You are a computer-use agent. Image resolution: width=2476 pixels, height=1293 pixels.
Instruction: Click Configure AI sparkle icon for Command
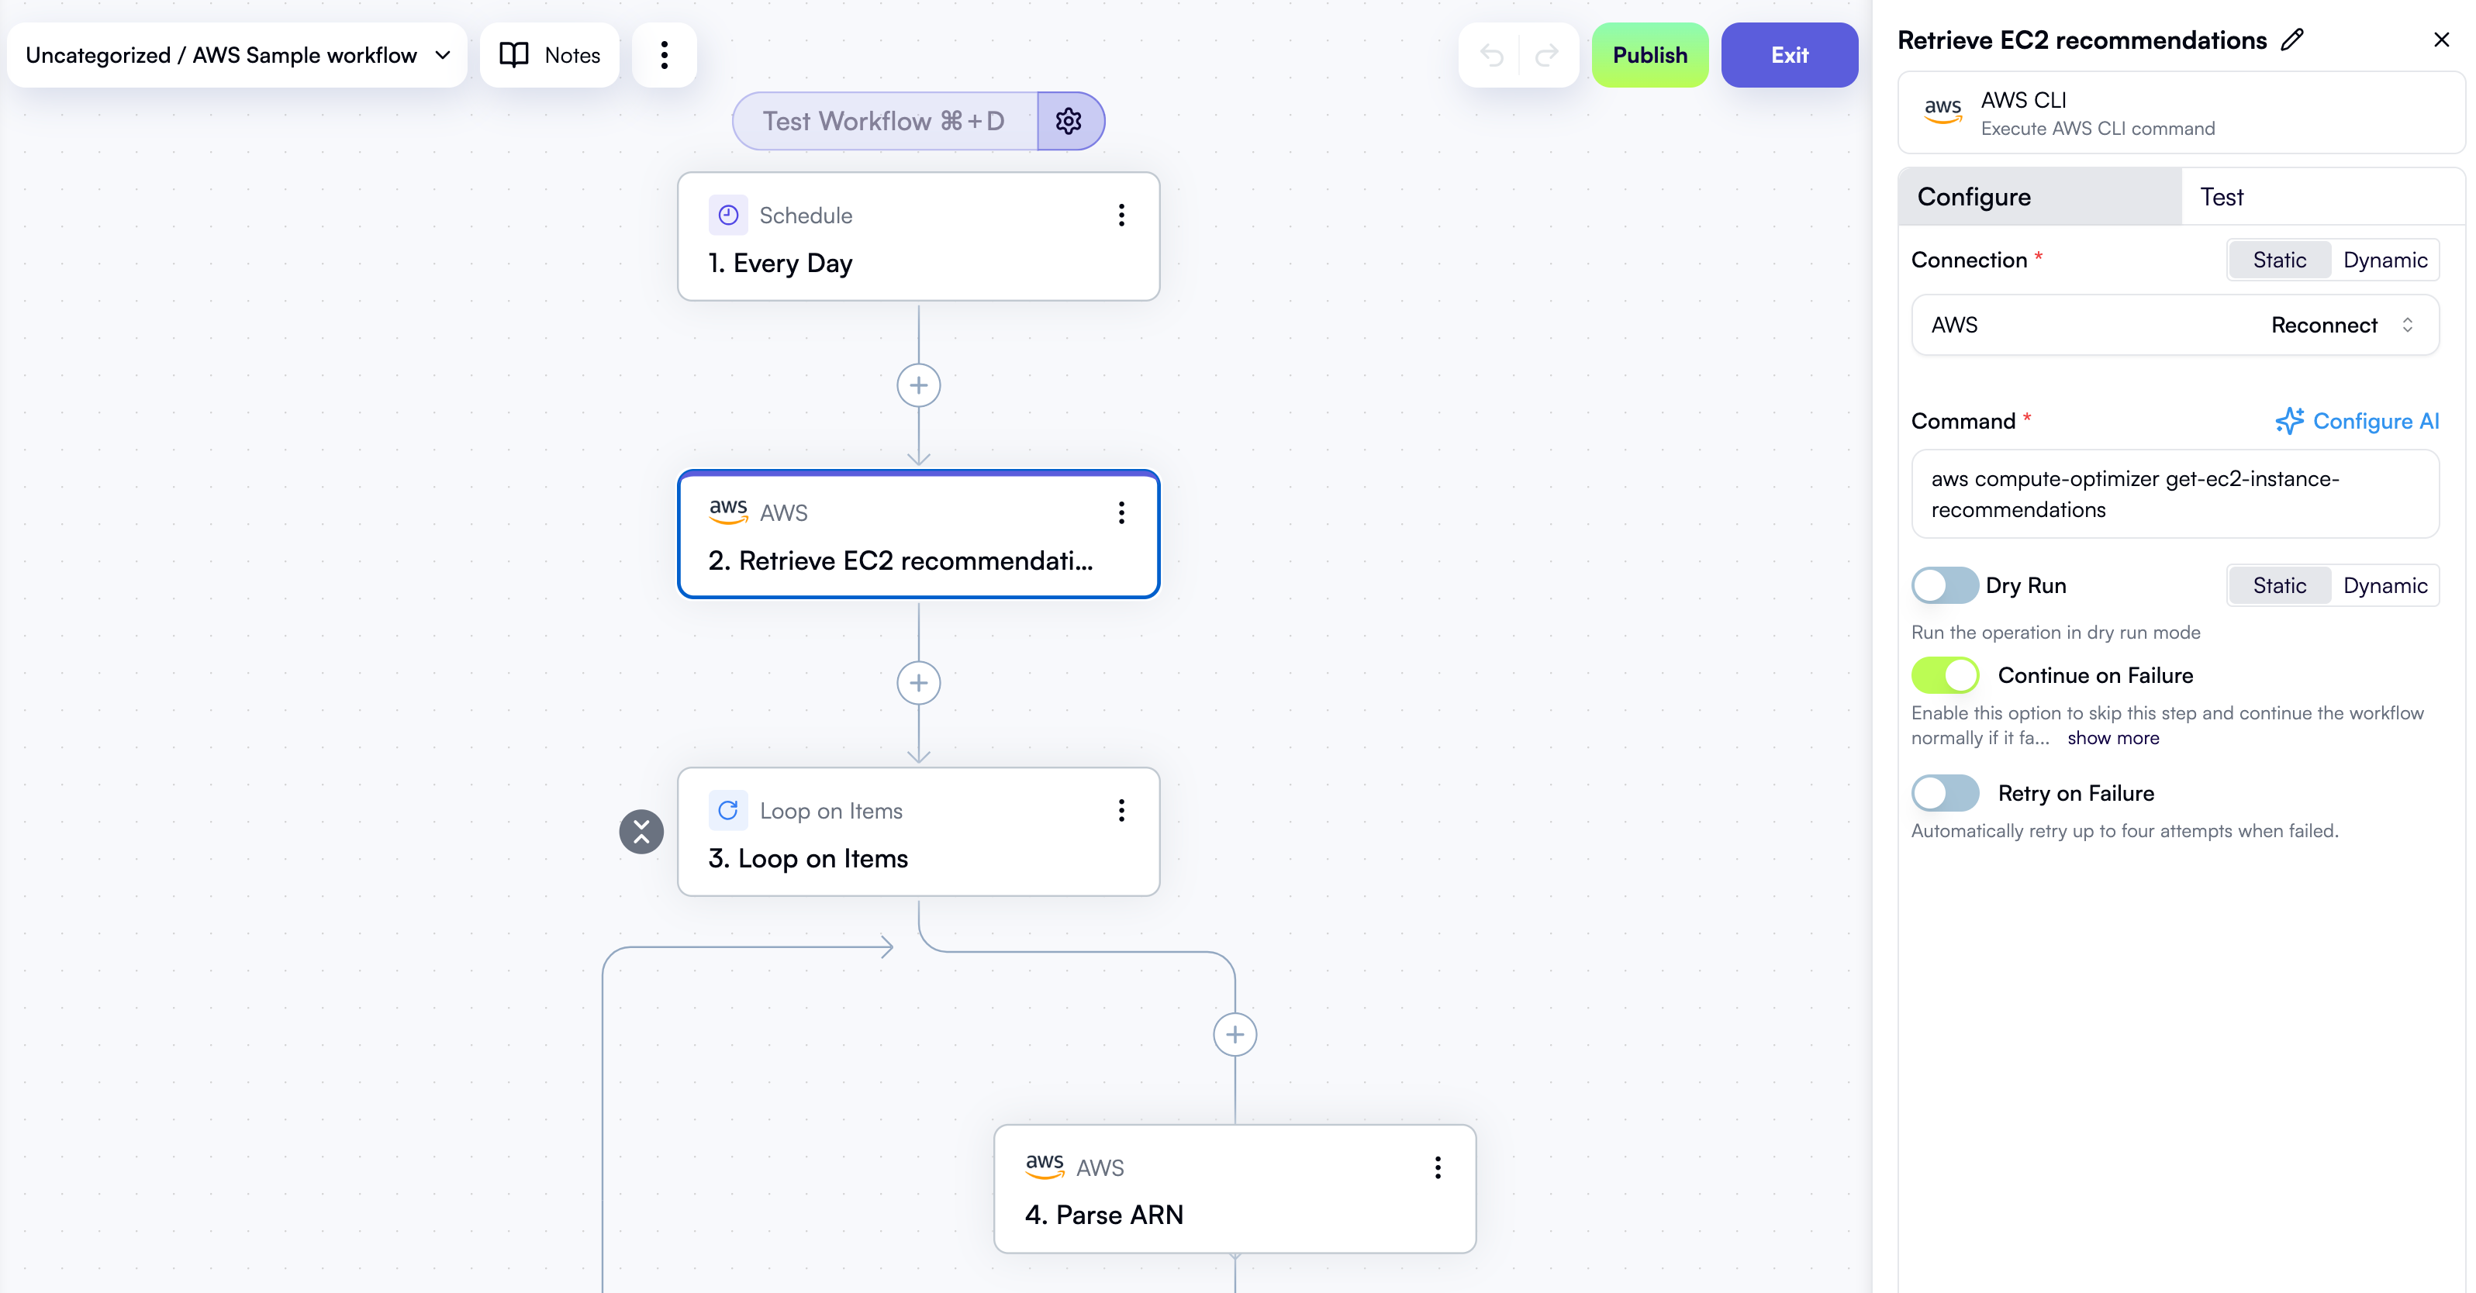tap(2291, 421)
